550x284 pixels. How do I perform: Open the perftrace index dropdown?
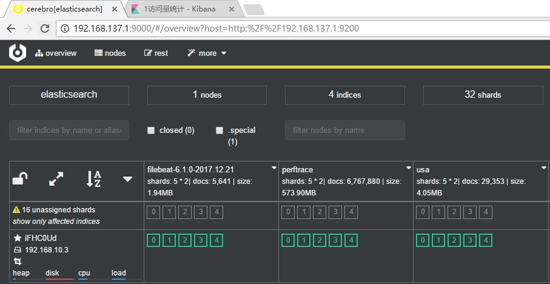tap(409, 168)
